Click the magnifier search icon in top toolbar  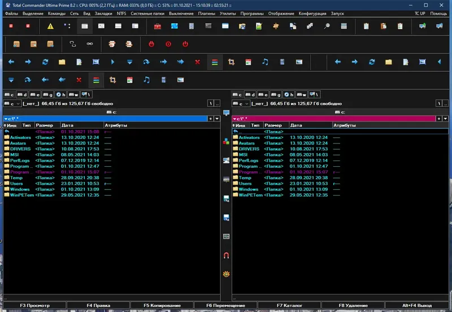tap(327, 26)
